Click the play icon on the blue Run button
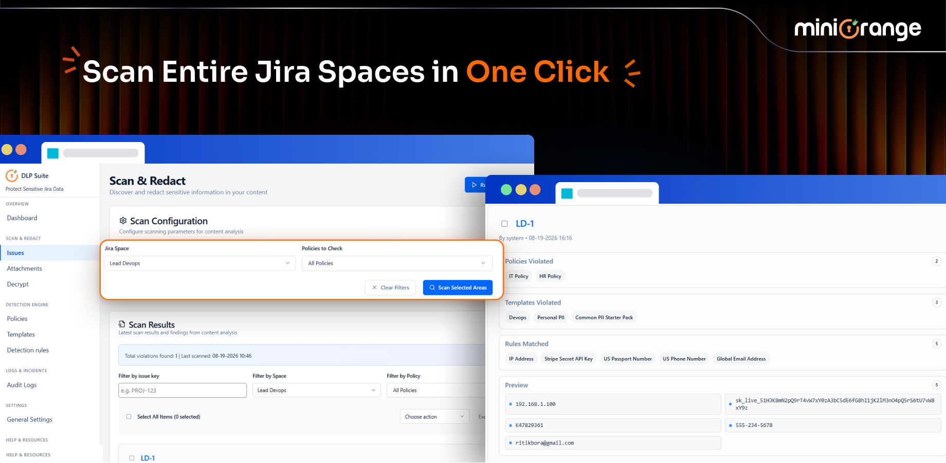 coord(474,185)
